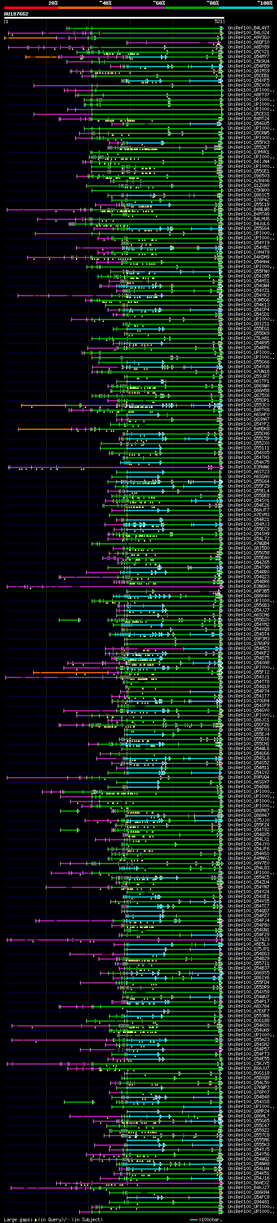The image size is (277, 1223).
Task: Open the UniRef100_A7WQB4 hit
Action: click(248, 543)
